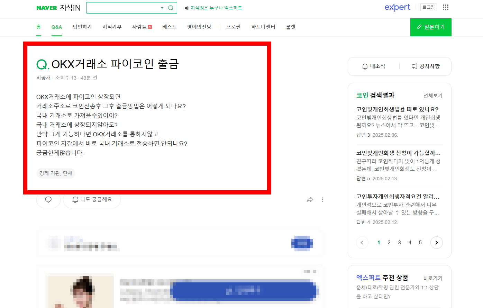This screenshot has height=308, width=483.
Task: Click 바로가기 for 엑스퍼트 추천 상품
Action: 433,278
